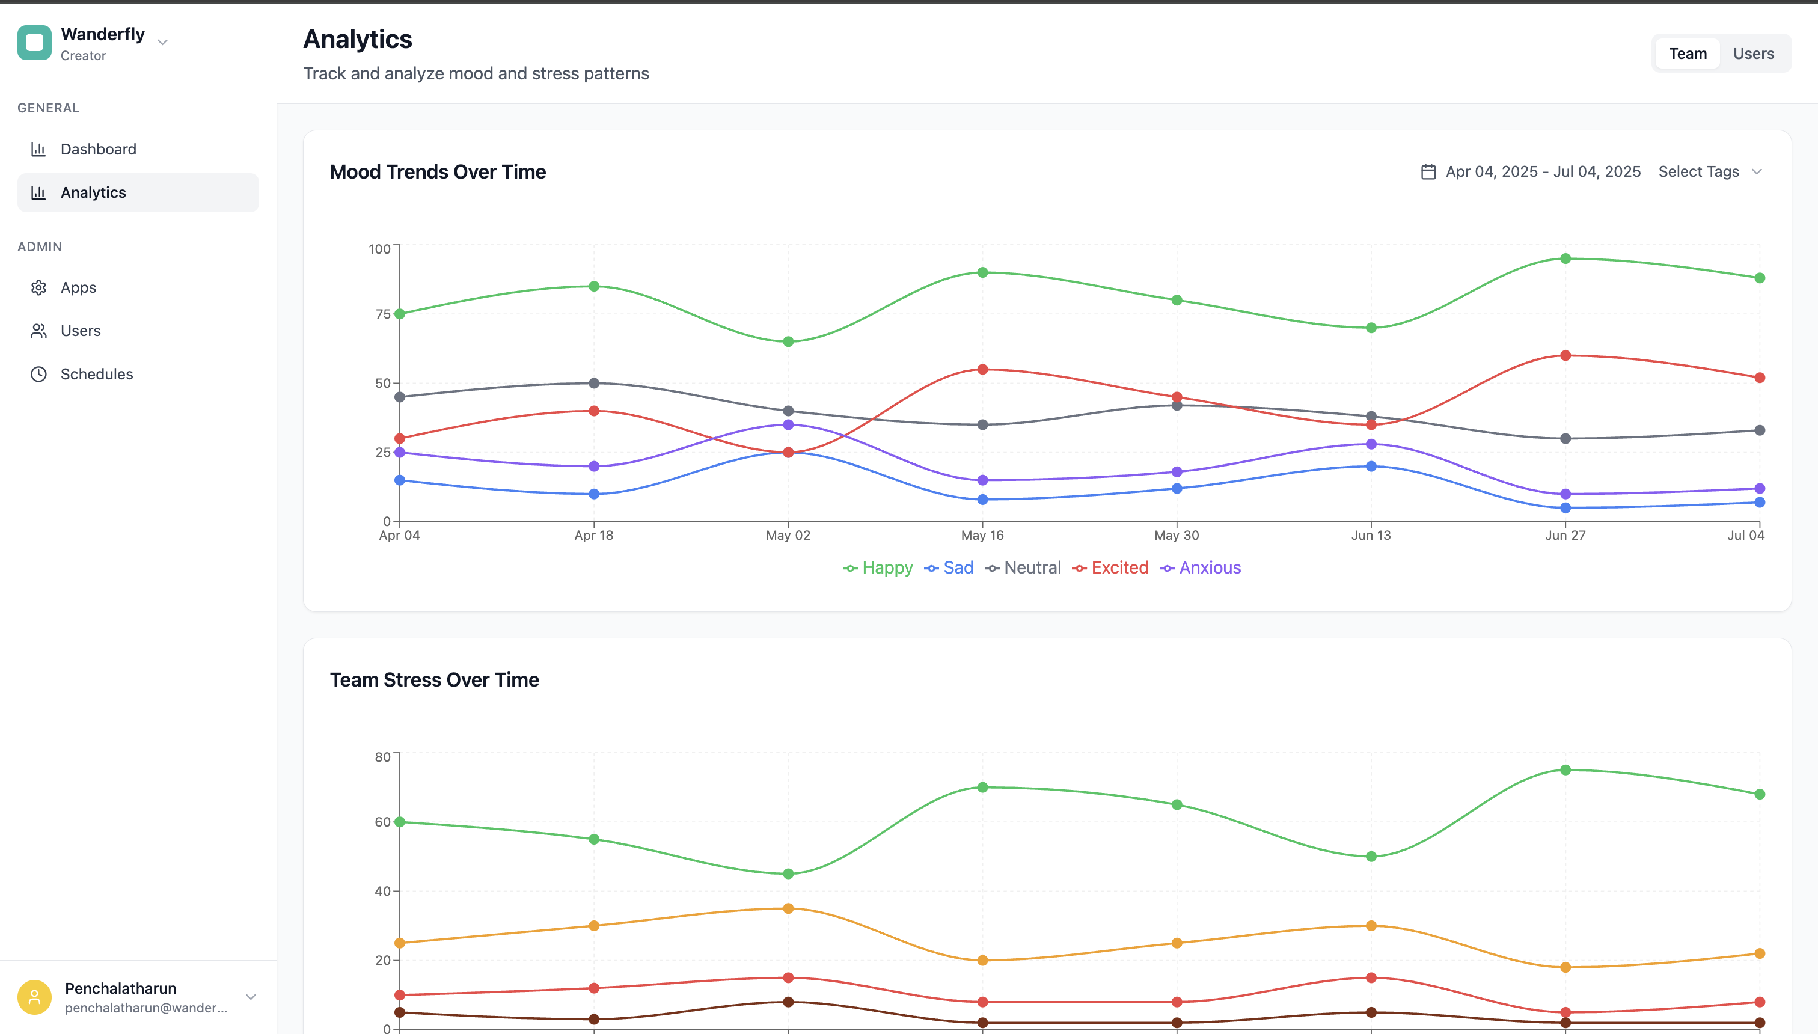Click the Analytics chart icon in sidebar
1818x1034 pixels.
tap(39, 192)
